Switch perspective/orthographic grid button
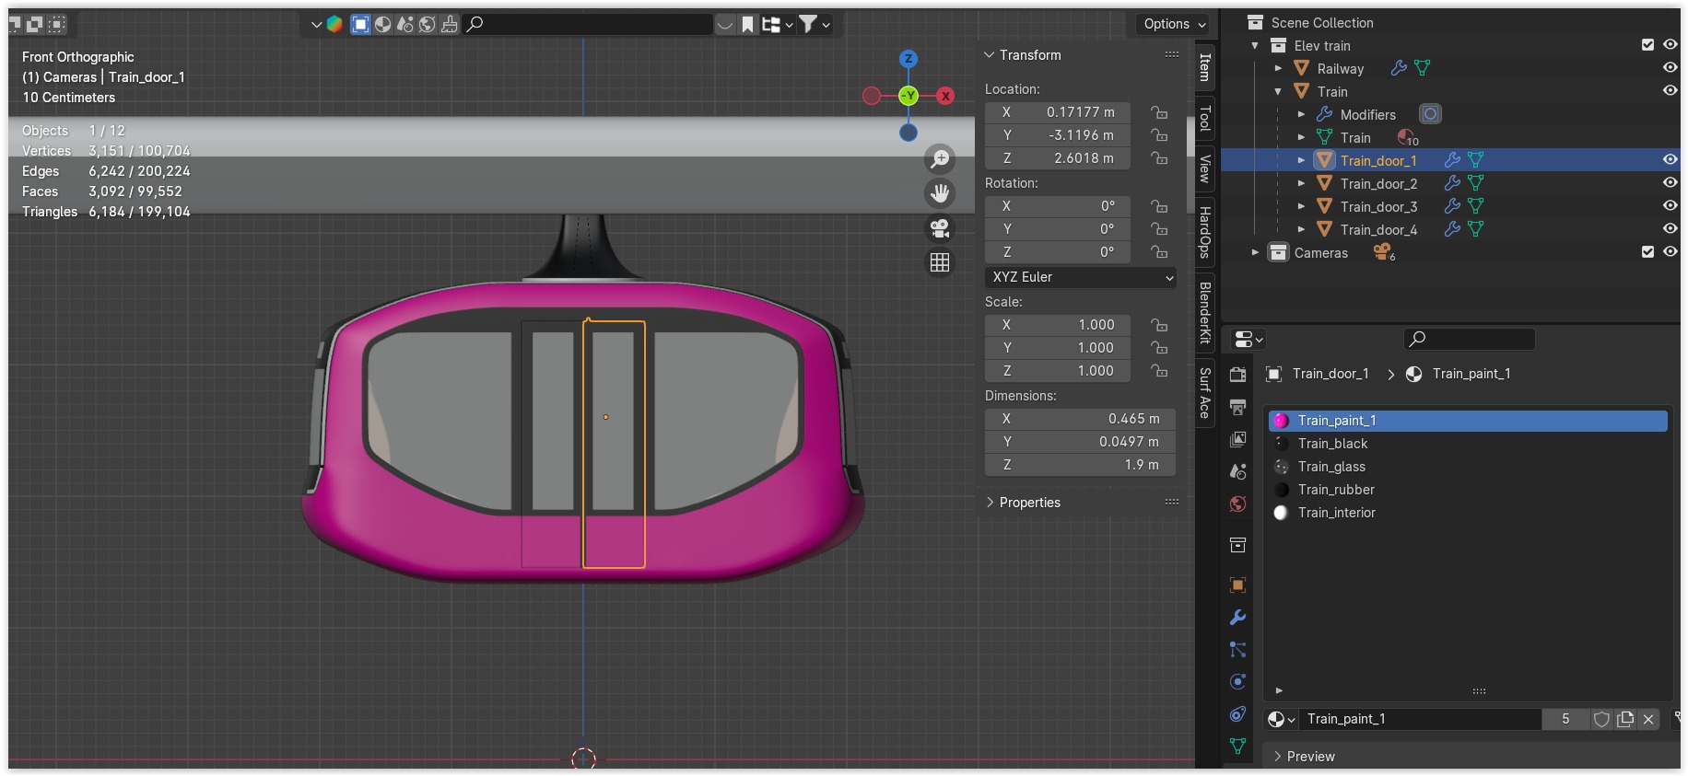The width and height of the screenshot is (1688, 776). tap(940, 262)
